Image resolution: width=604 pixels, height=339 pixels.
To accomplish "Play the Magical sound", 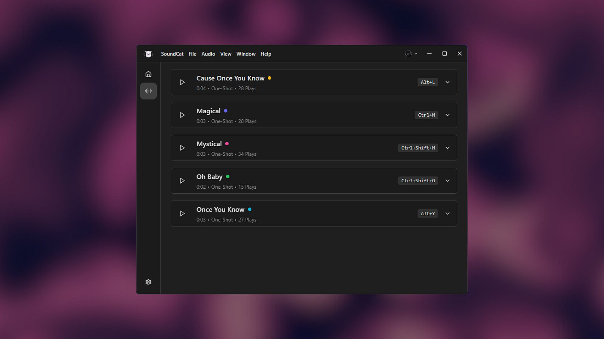I will [182, 115].
